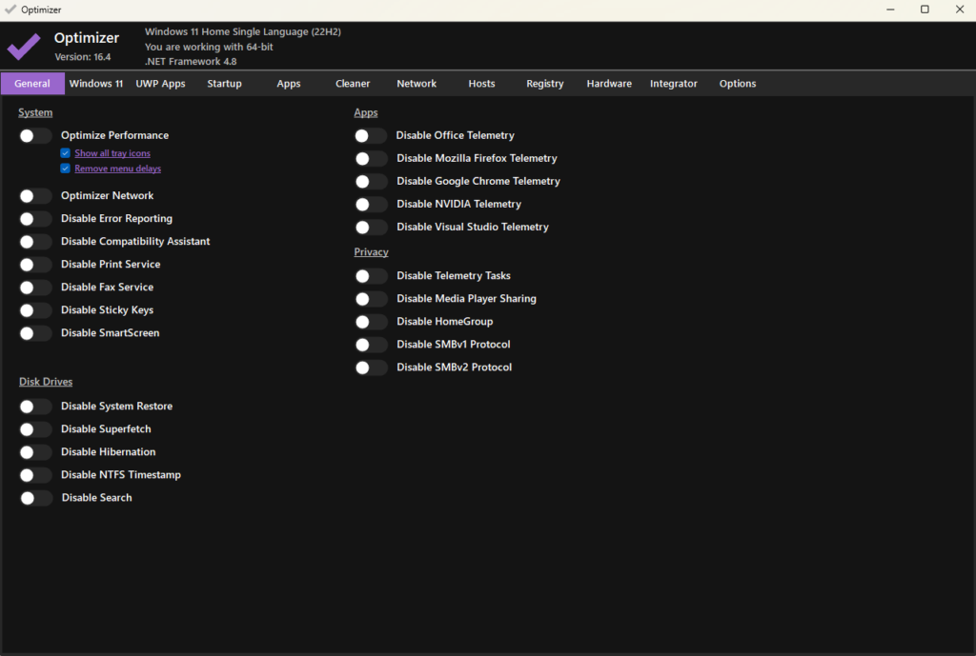This screenshot has height=656, width=976.
Task: Uncheck the Remove menu delays checkbox
Action: point(66,169)
